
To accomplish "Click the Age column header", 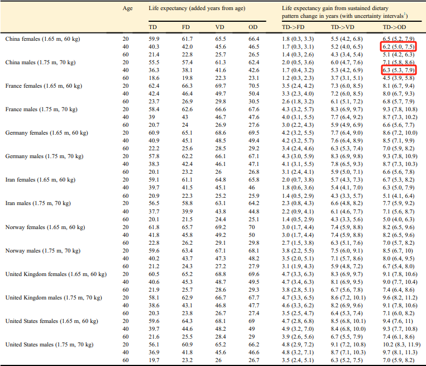I will 127,8.
